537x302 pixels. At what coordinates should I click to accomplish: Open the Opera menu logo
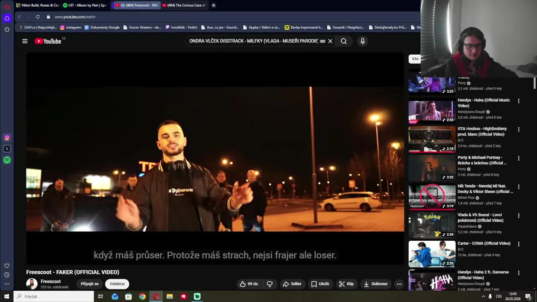[x=7, y=7]
